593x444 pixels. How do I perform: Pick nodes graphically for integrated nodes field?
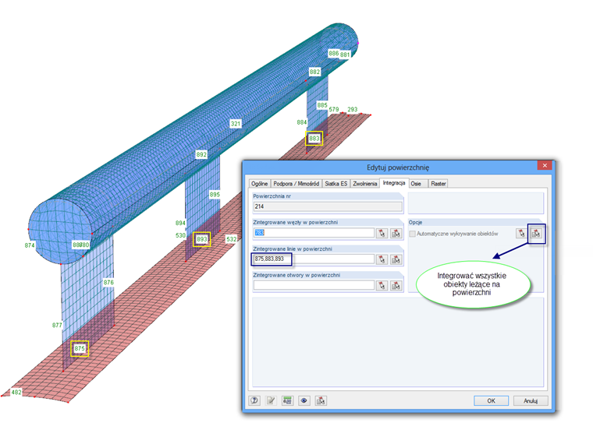click(x=382, y=234)
